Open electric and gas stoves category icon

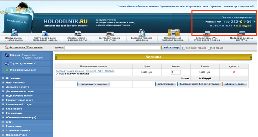click(x=78, y=33)
